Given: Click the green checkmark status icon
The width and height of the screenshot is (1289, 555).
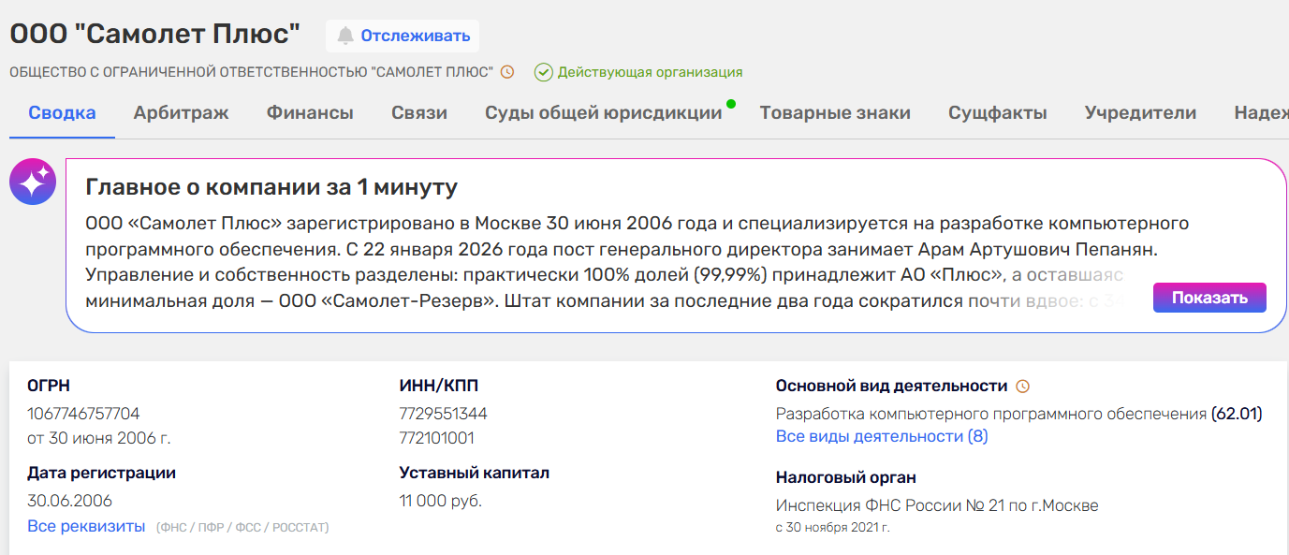Looking at the screenshot, I should (543, 72).
